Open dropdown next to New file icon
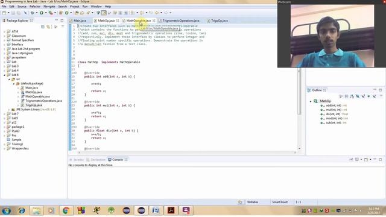386x217 pixels. click(x=8, y=13)
